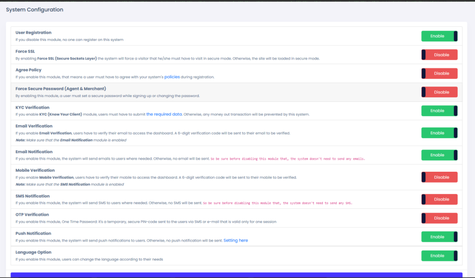This screenshot has width=475, height=278.
Task: Switch the Agree Policy toggle on
Action: 439,73
